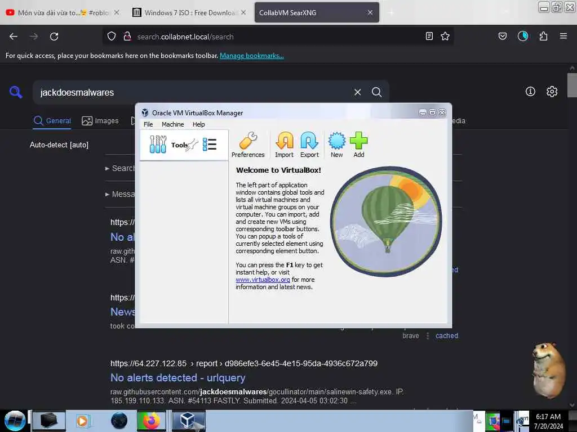This screenshot has width=577, height=432.
Task: Select the Images search category
Action: tap(100, 120)
